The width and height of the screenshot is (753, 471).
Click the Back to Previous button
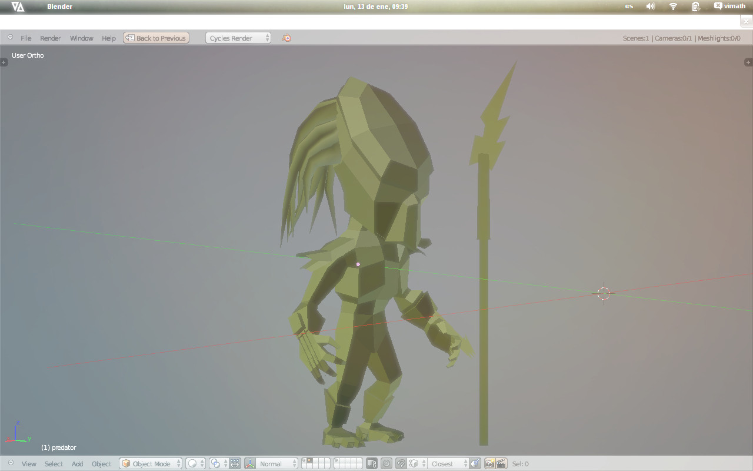coord(156,38)
